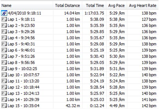This screenshot has height=109, width=159.
Task: Sort by the Avg Heart Rate column header
Action: click(x=142, y=5)
